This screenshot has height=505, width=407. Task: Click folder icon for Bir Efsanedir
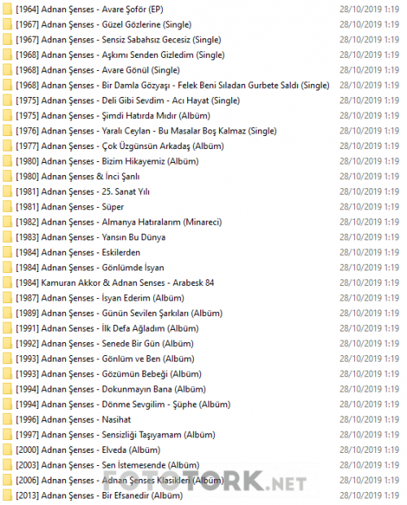tap(7, 495)
